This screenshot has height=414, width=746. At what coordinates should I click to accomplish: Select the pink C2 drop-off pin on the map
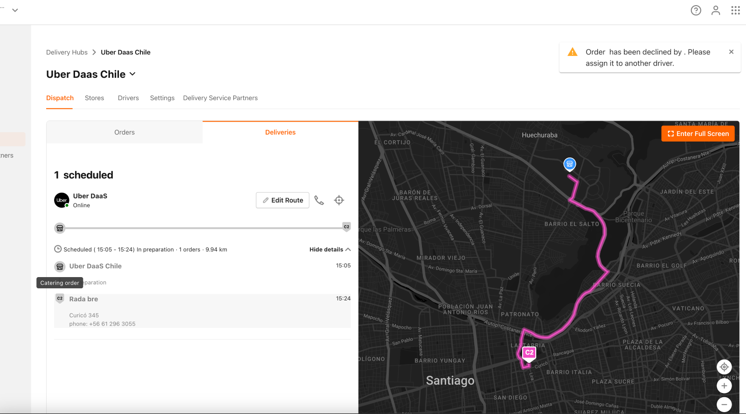(529, 353)
